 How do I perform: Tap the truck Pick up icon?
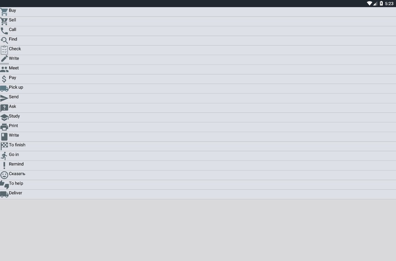4,89
